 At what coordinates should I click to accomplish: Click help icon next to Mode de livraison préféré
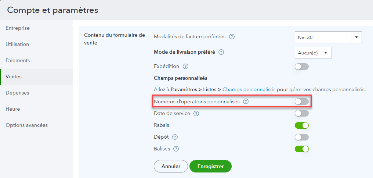pos(221,52)
